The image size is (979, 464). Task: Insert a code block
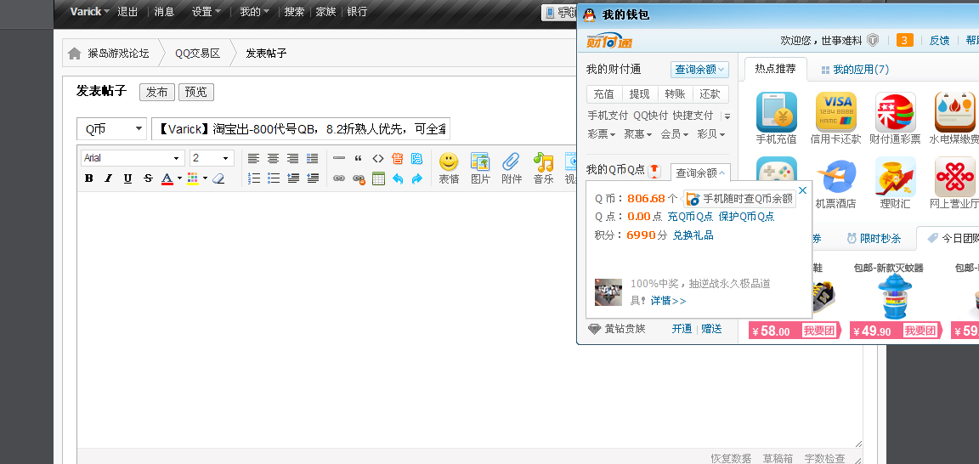pos(377,159)
